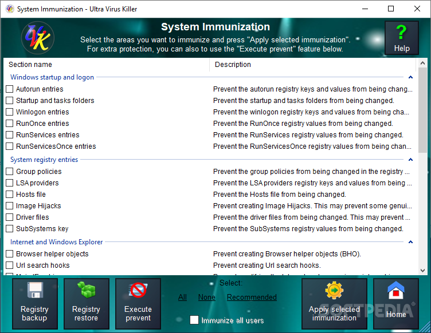Screen dimensions: 431x333
Task: Tick the SubSystems key checkbox
Action: coord(10,228)
